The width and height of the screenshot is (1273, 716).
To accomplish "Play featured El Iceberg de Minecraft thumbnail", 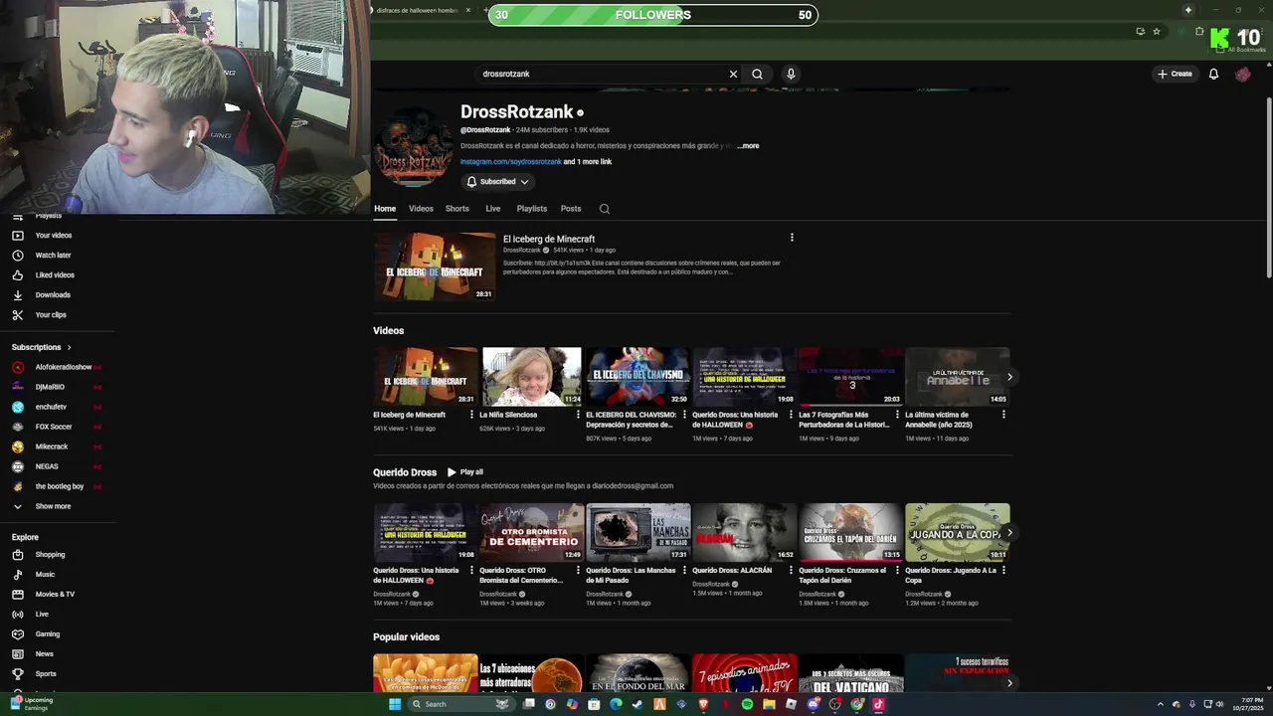I will point(435,267).
